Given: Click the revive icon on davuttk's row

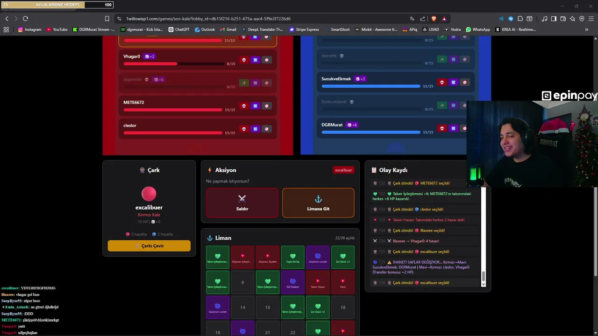Looking at the screenshot, I should click(441, 59).
